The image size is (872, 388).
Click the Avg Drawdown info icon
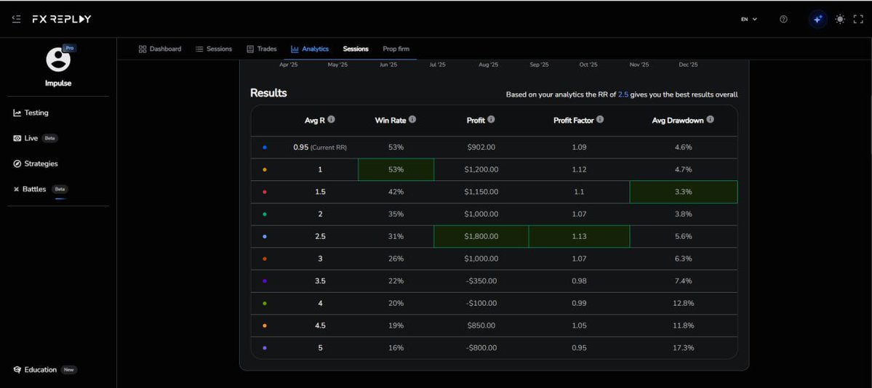710,119
